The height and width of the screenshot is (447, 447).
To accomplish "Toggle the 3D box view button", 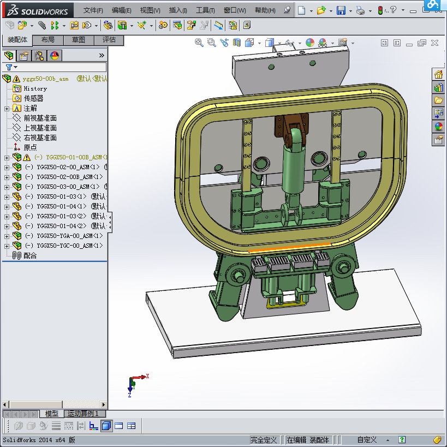I will point(106,426).
